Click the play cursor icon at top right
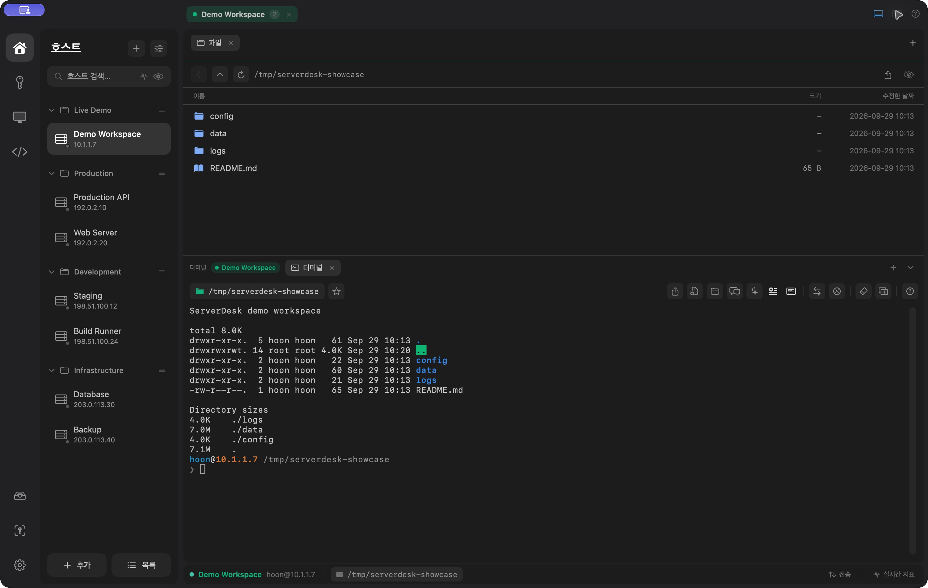 click(898, 15)
